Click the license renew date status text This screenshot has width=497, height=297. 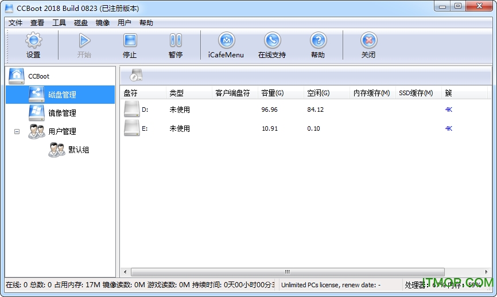[x=331, y=285]
